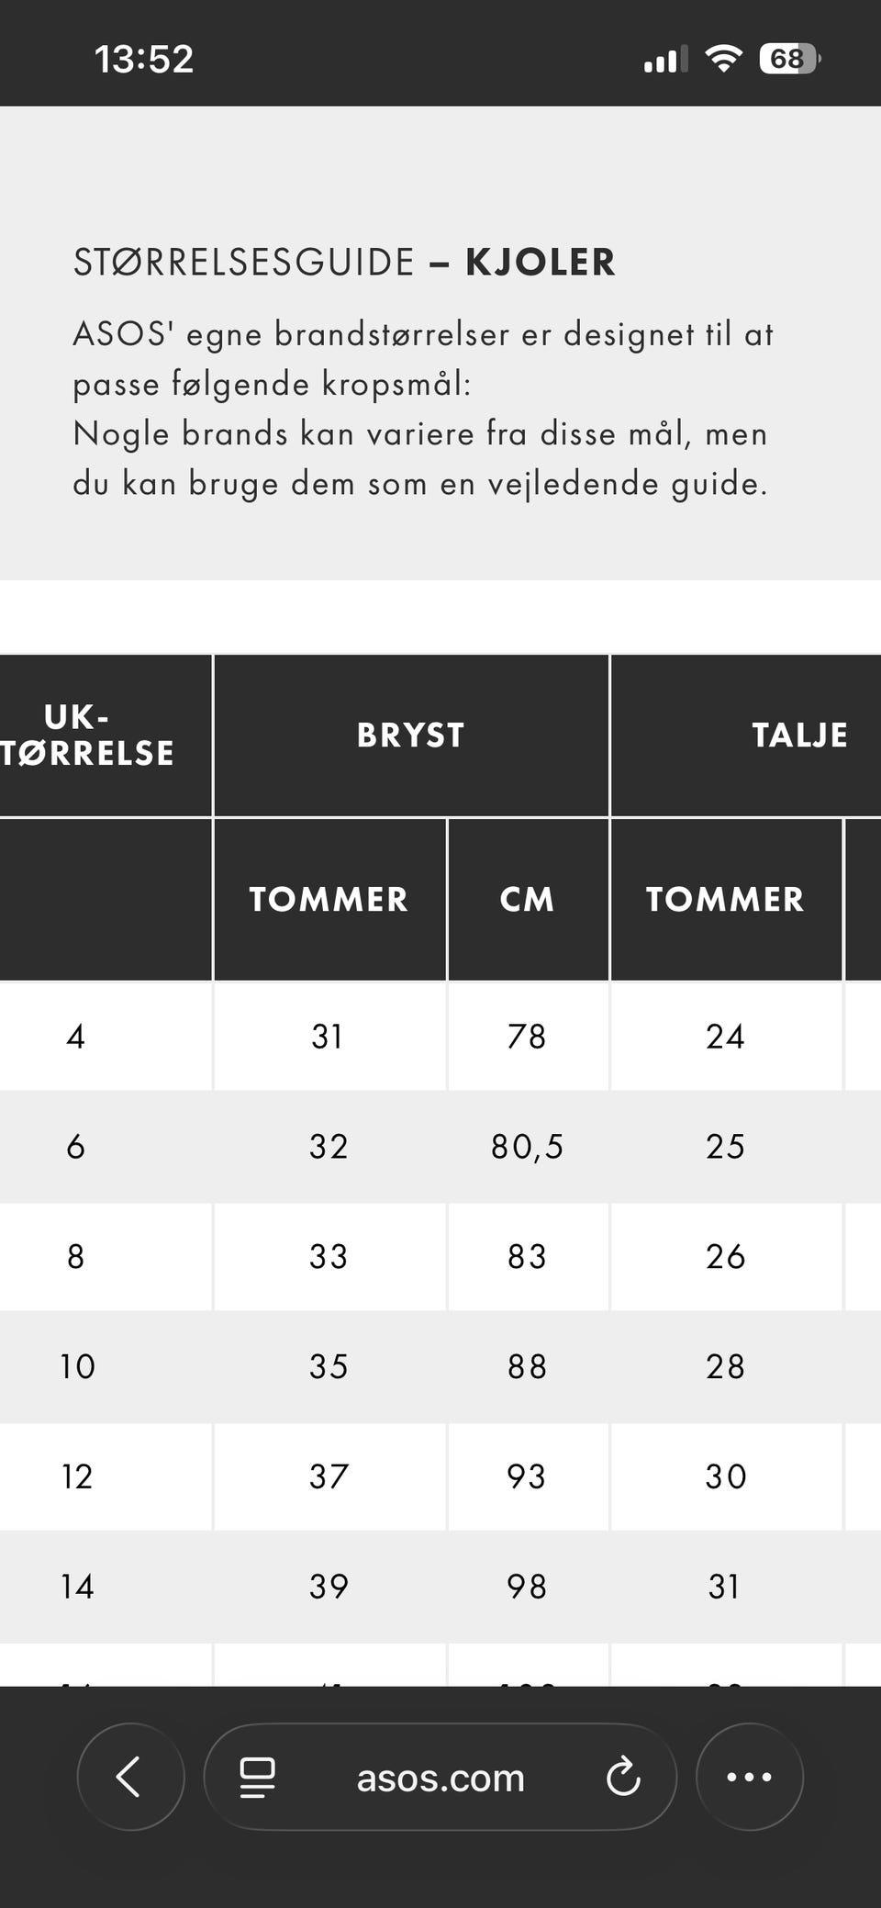Tap the cellular signal bars
This screenshot has width=881, height=1908.
coord(664,61)
